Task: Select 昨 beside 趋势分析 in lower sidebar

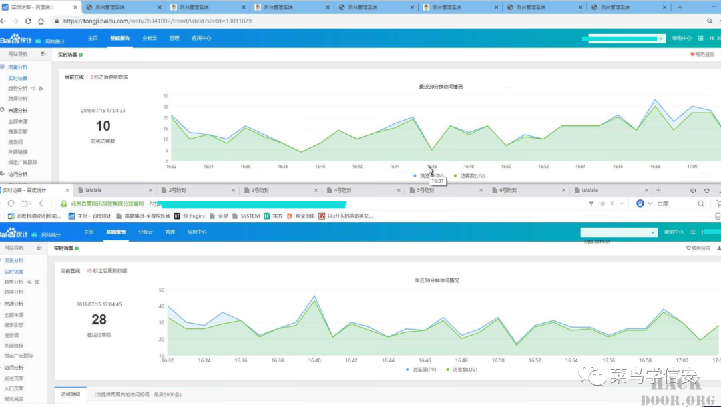Action: pyautogui.click(x=37, y=282)
